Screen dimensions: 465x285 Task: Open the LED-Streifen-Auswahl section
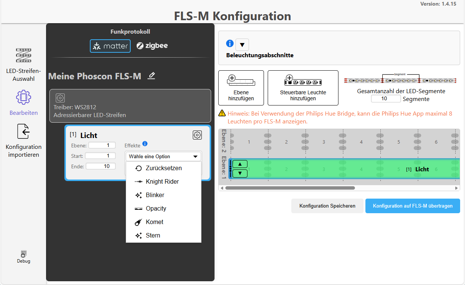(x=23, y=64)
